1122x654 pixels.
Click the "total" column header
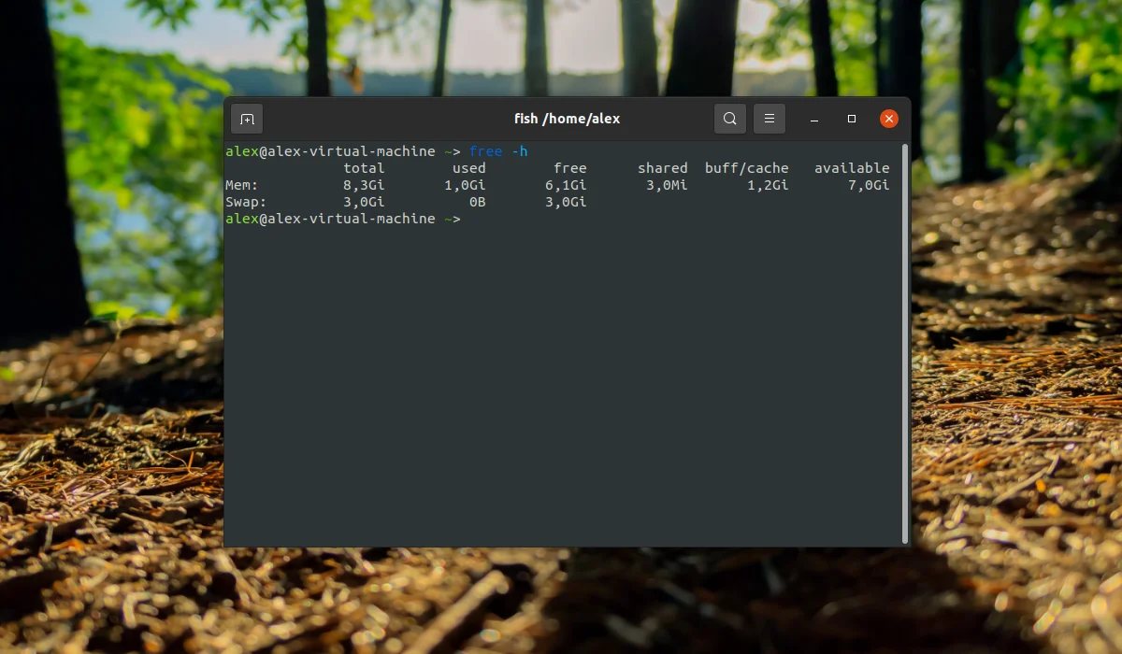[364, 168]
